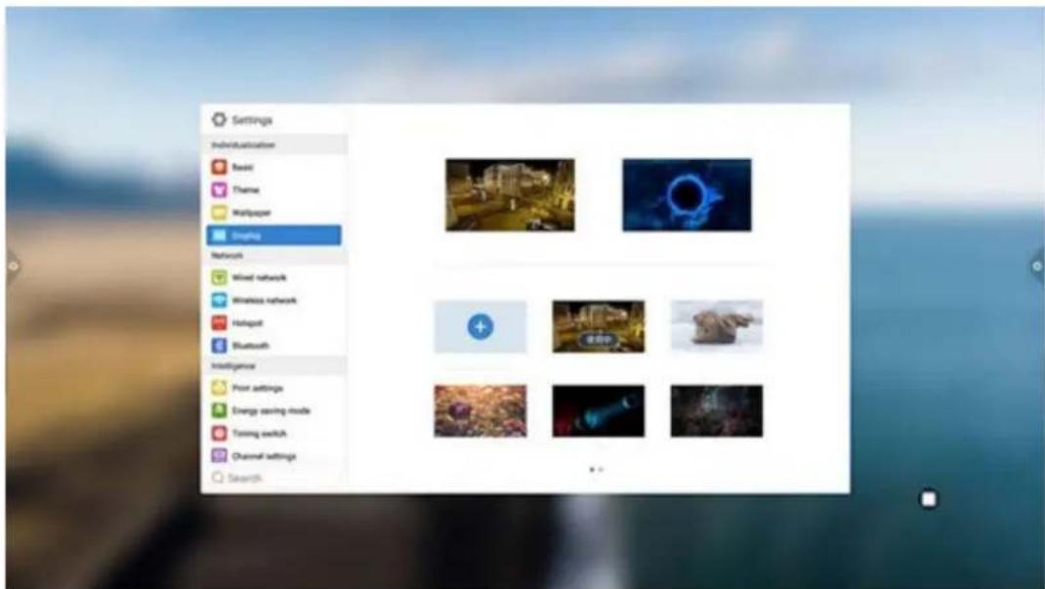Focus the Search field in the sidebar
Image resolution: width=1045 pixels, height=589 pixels.
click(x=273, y=478)
